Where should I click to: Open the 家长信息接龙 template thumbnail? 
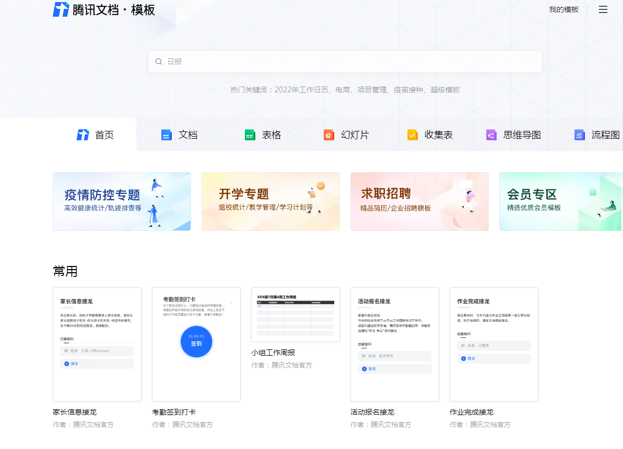click(x=97, y=344)
